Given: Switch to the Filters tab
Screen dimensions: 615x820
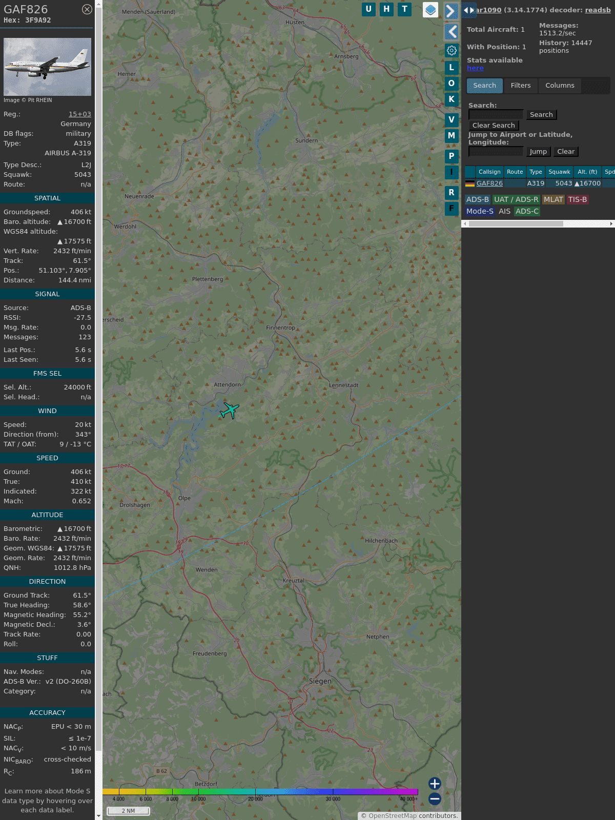Looking at the screenshot, I should (x=521, y=86).
